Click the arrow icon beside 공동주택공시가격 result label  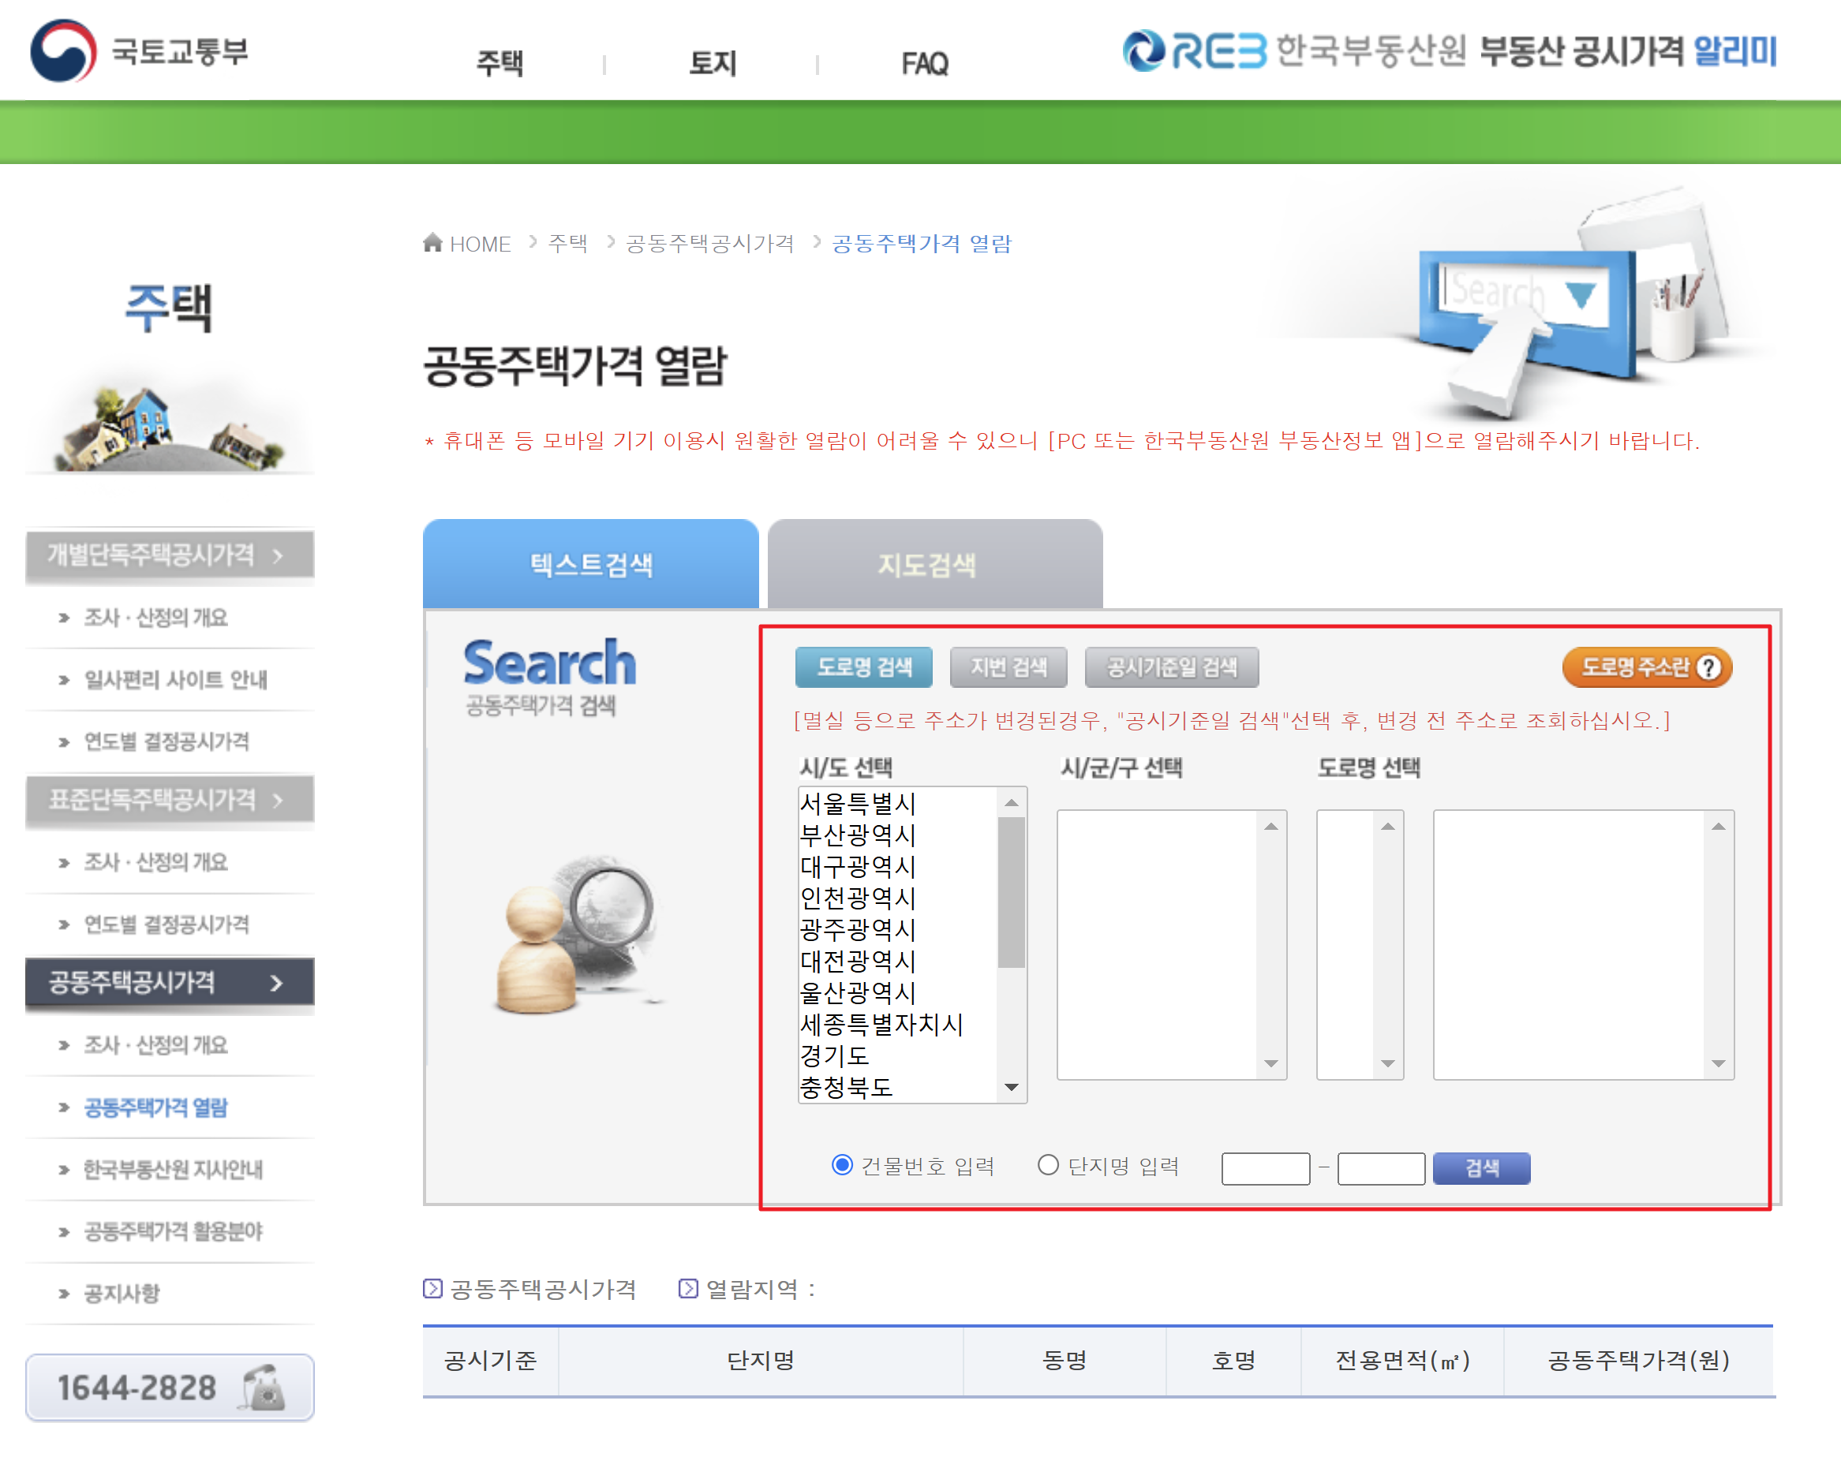tap(433, 1288)
